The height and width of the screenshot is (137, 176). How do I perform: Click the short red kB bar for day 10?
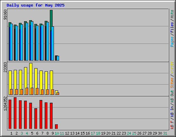point(56,126)
